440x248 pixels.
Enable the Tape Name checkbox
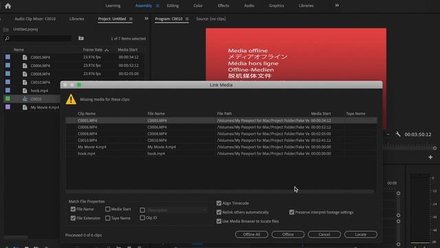[x=107, y=218]
